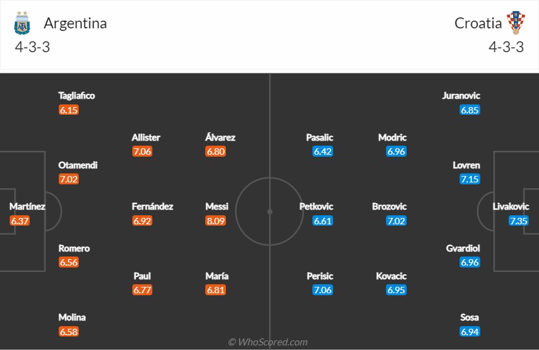Click player name Juranovic
The width and height of the screenshot is (539, 350).
[x=461, y=95]
